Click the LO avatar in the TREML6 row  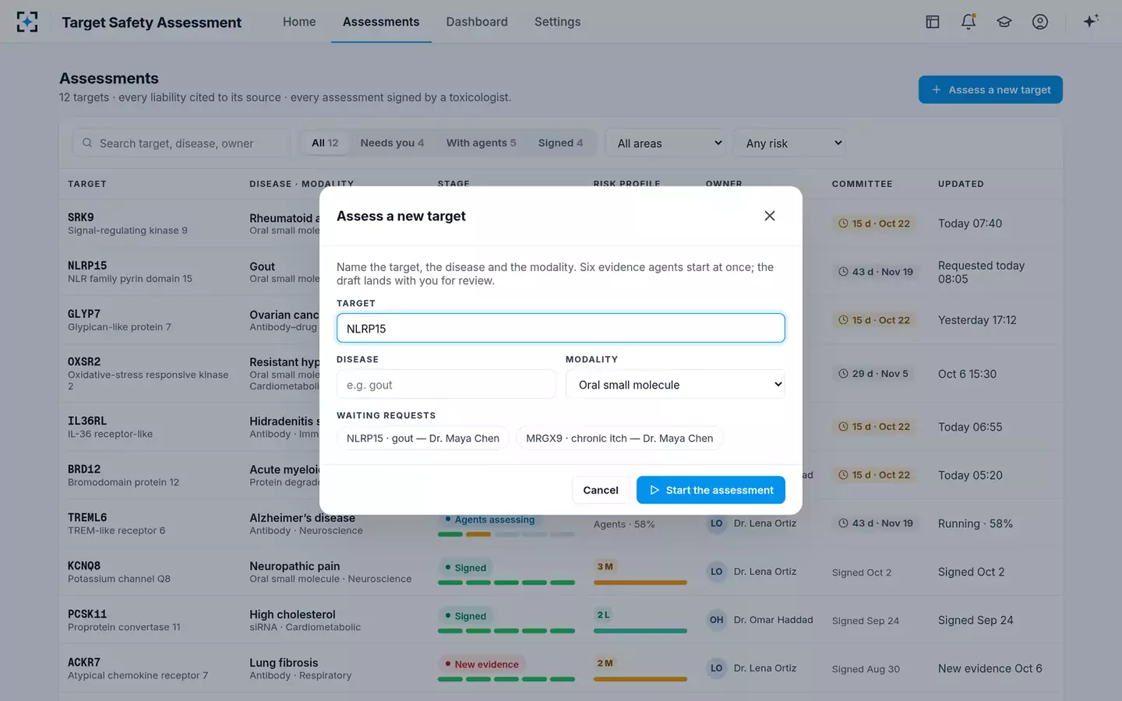click(717, 523)
